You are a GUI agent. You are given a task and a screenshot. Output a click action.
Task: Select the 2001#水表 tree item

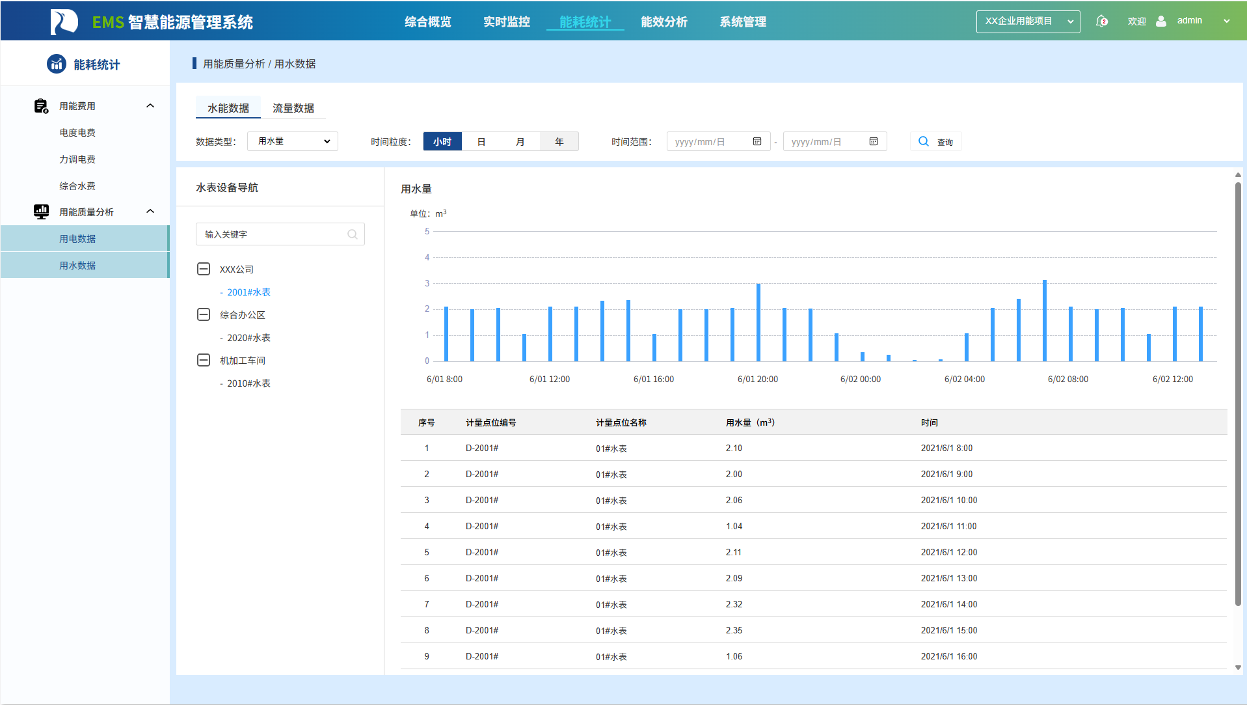(248, 292)
